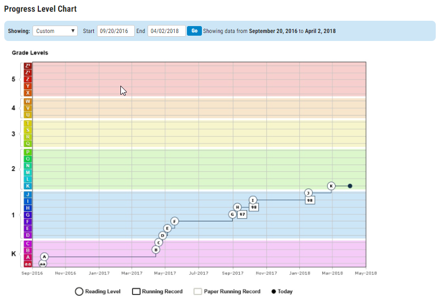Click the Start date field
440x305 pixels.
coord(115,31)
